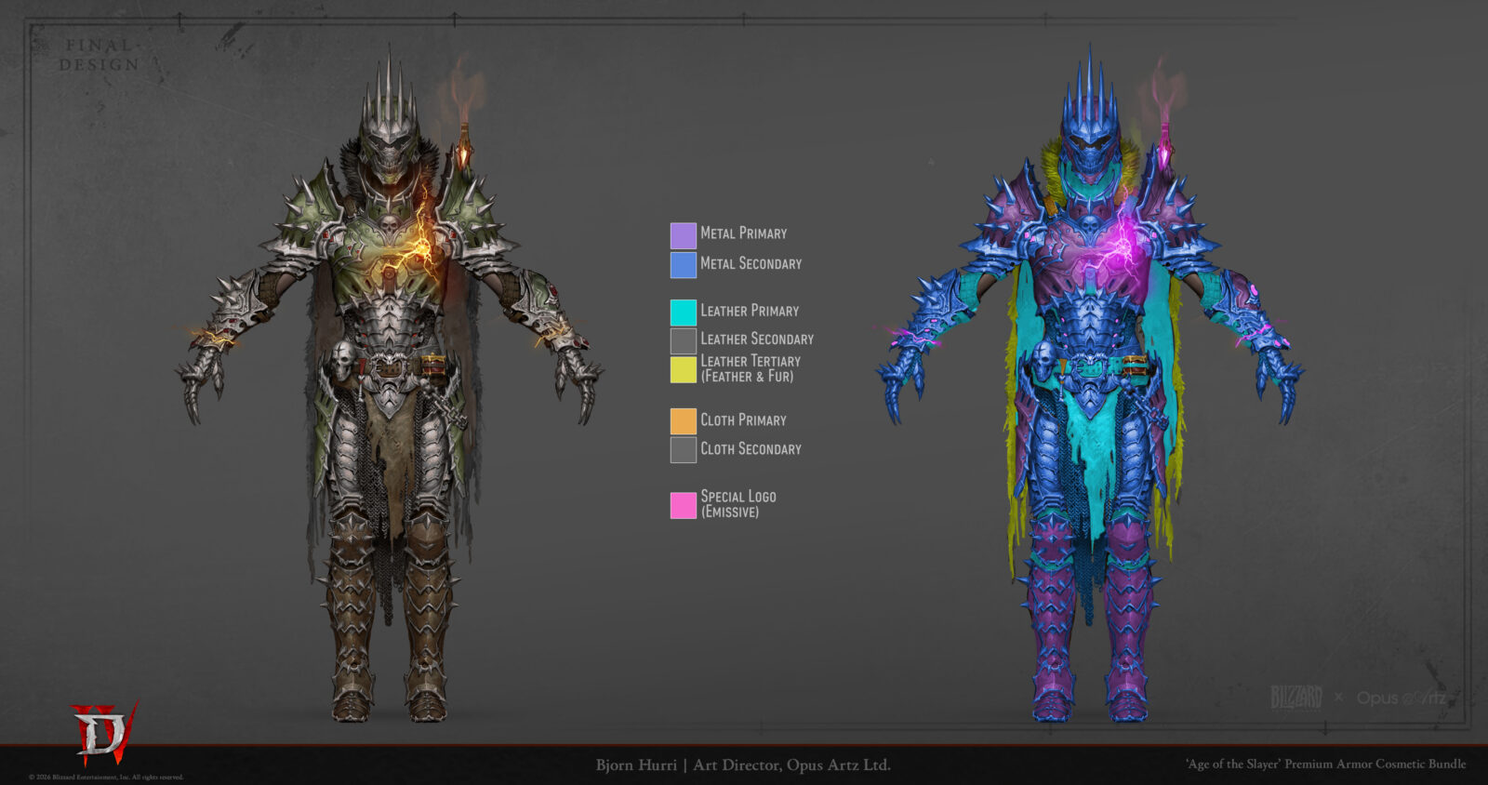This screenshot has width=1488, height=785.
Task: Click the pink Special Logo emissive swatch
Action: [684, 505]
